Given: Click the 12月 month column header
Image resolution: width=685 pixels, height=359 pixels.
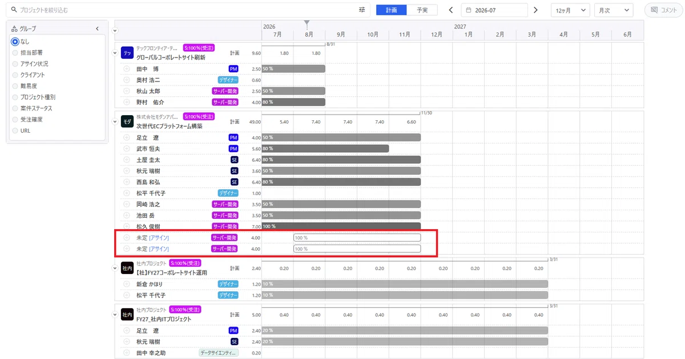Looking at the screenshot, I should coord(437,35).
